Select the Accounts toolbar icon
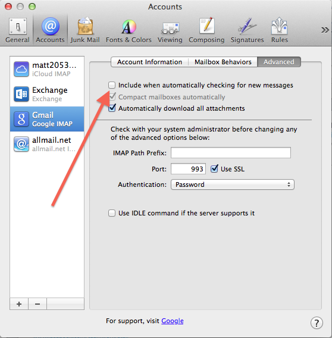Image resolution: width=332 pixels, height=338 pixels. pos(50,30)
